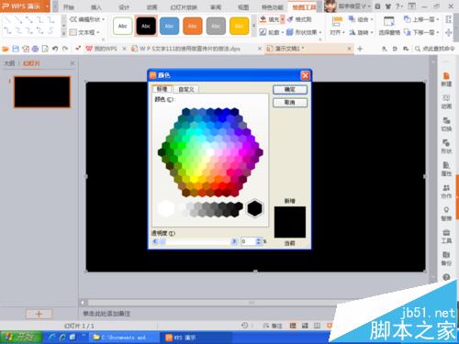Select the gray Abc shape style
The image size is (459, 344).
pyautogui.click(x=216, y=26)
